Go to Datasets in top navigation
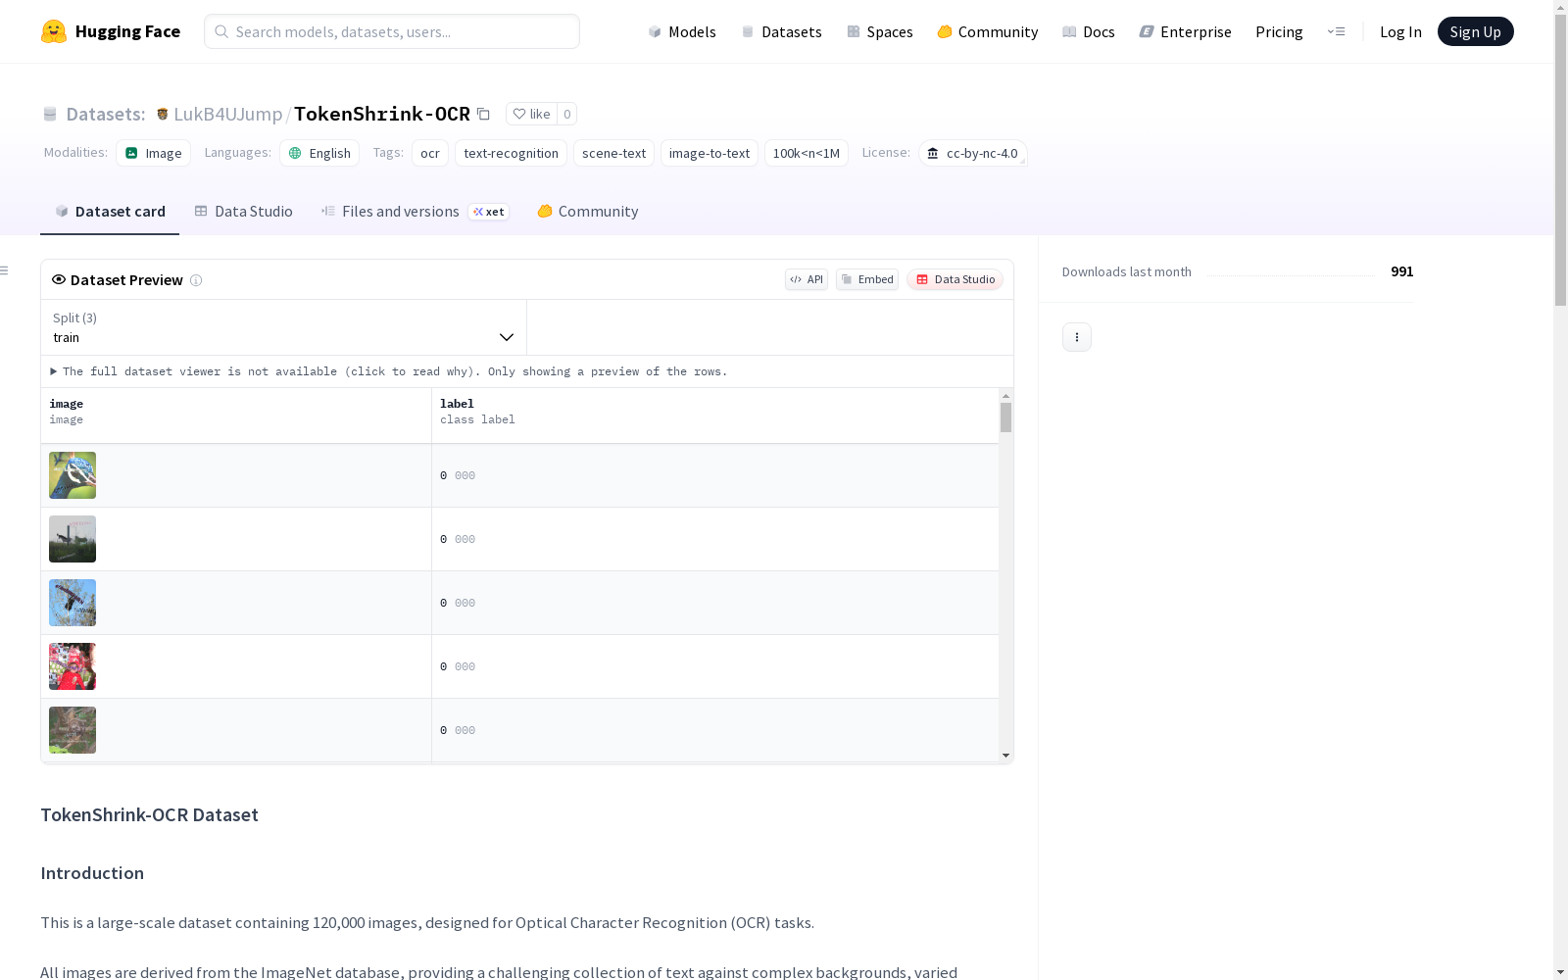Image resolution: width=1568 pixels, height=980 pixels. click(781, 31)
